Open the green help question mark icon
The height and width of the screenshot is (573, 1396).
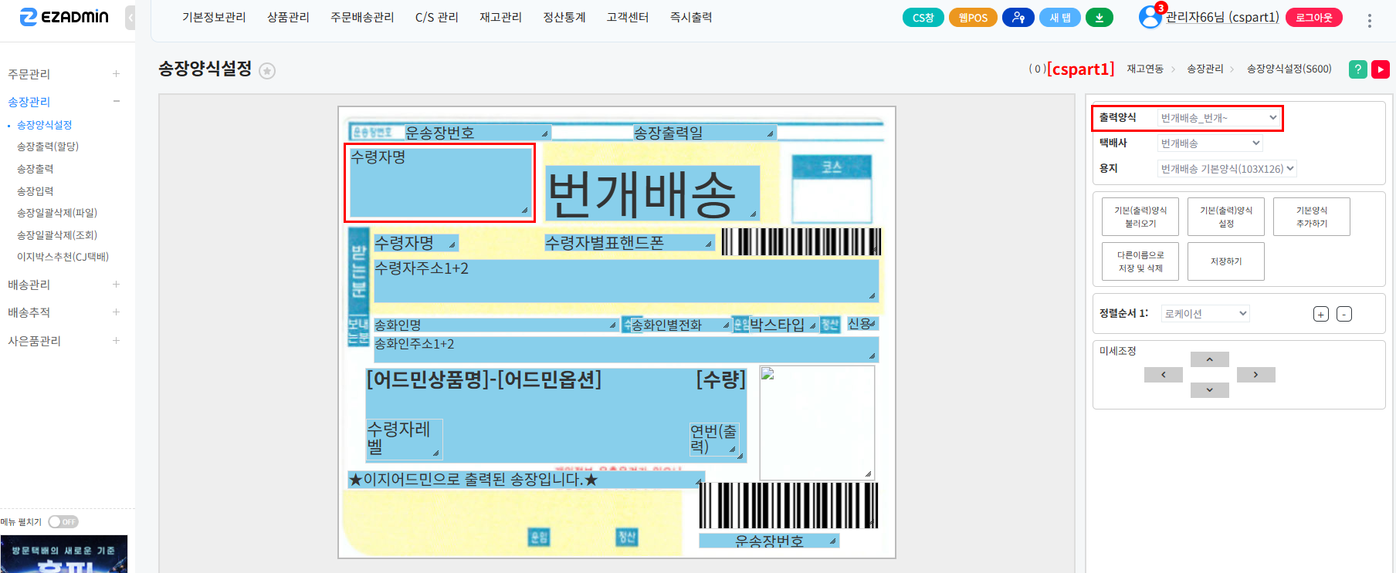(1357, 69)
